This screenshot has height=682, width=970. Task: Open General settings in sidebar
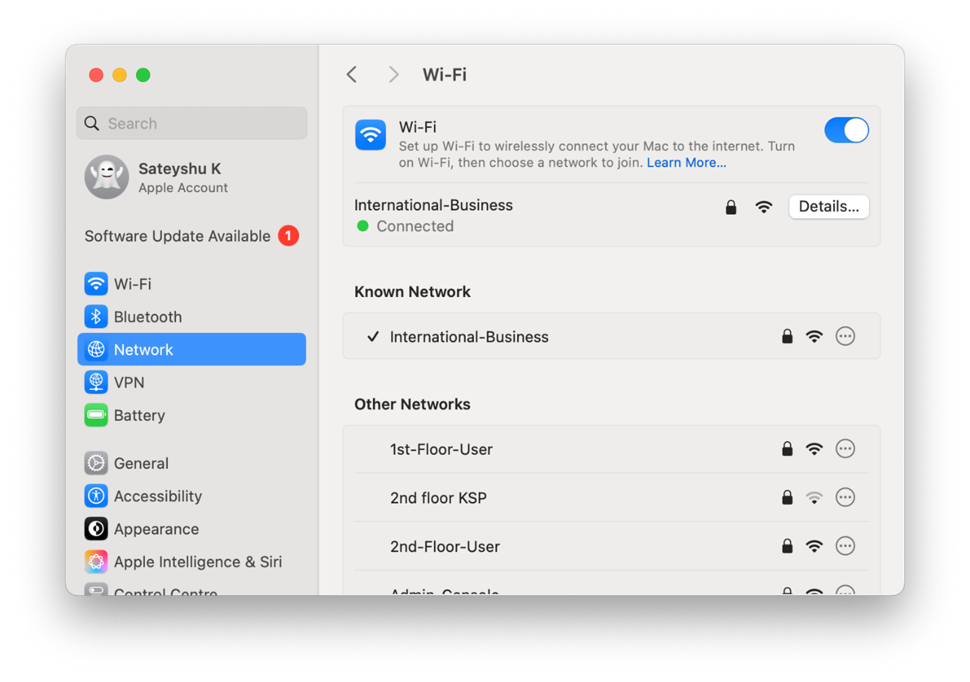tap(192, 463)
